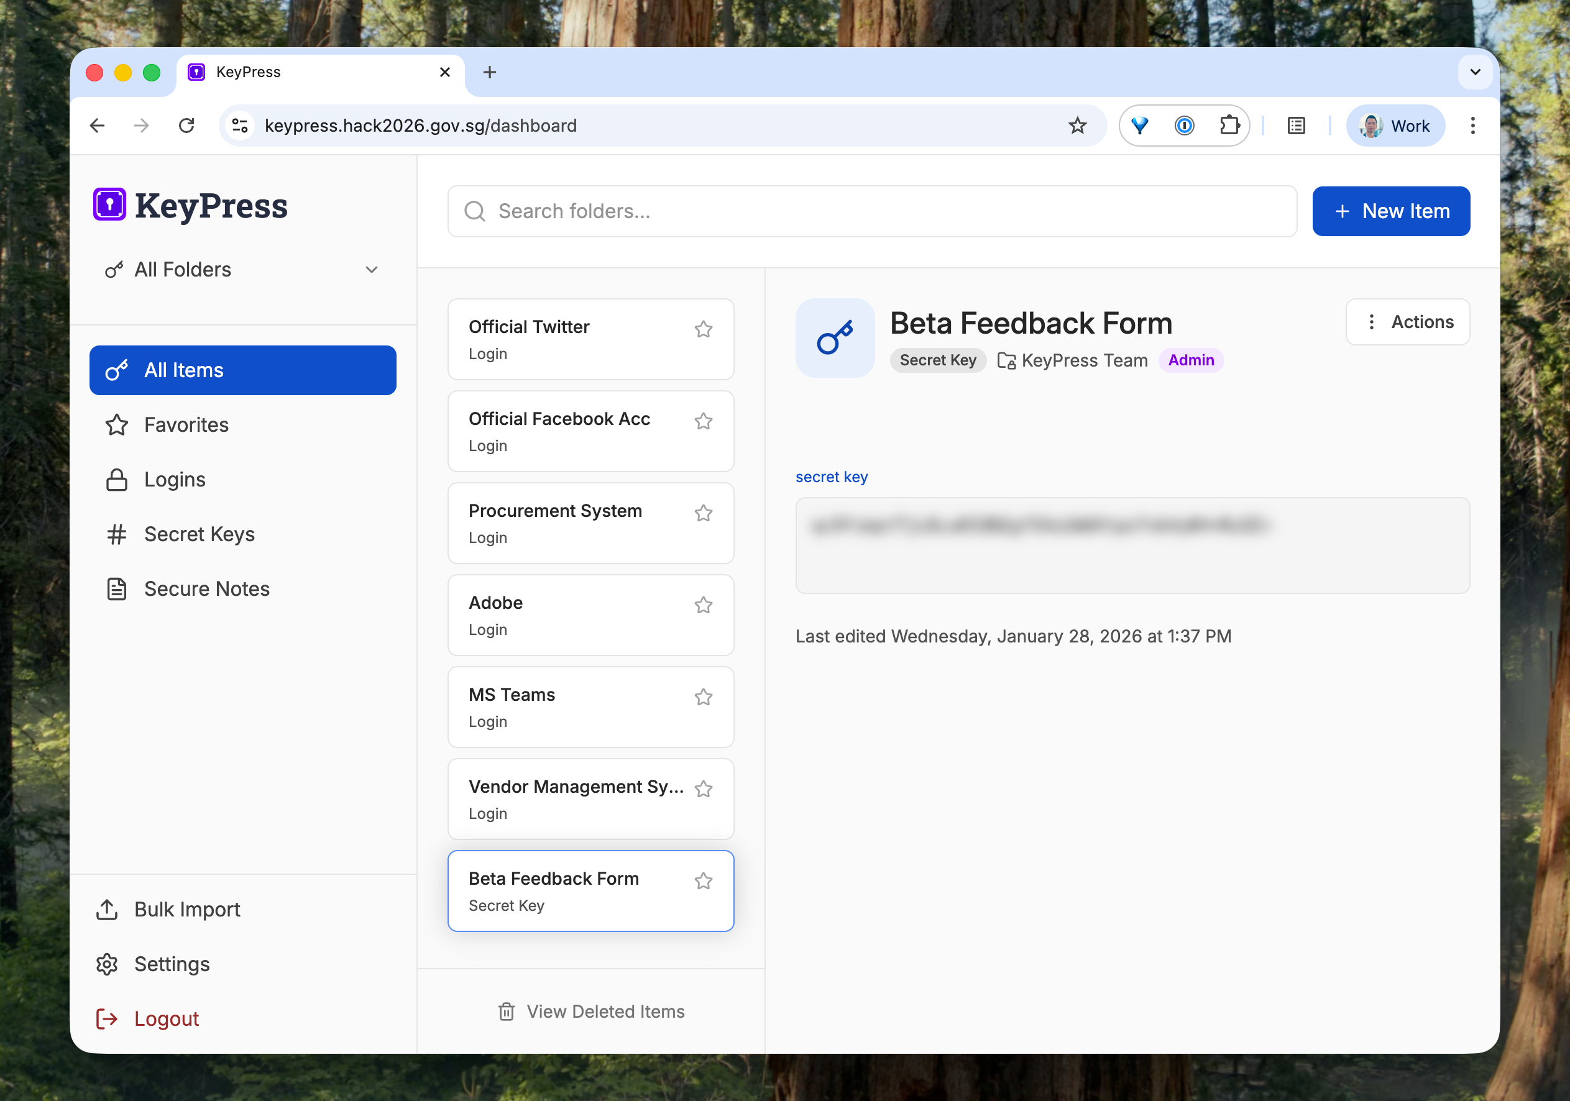Click the New Item button
Viewport: 1570px width, 1101px height.
click(1392, 211)
